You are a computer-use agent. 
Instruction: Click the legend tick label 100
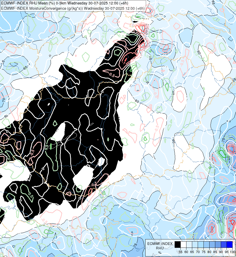233,252
